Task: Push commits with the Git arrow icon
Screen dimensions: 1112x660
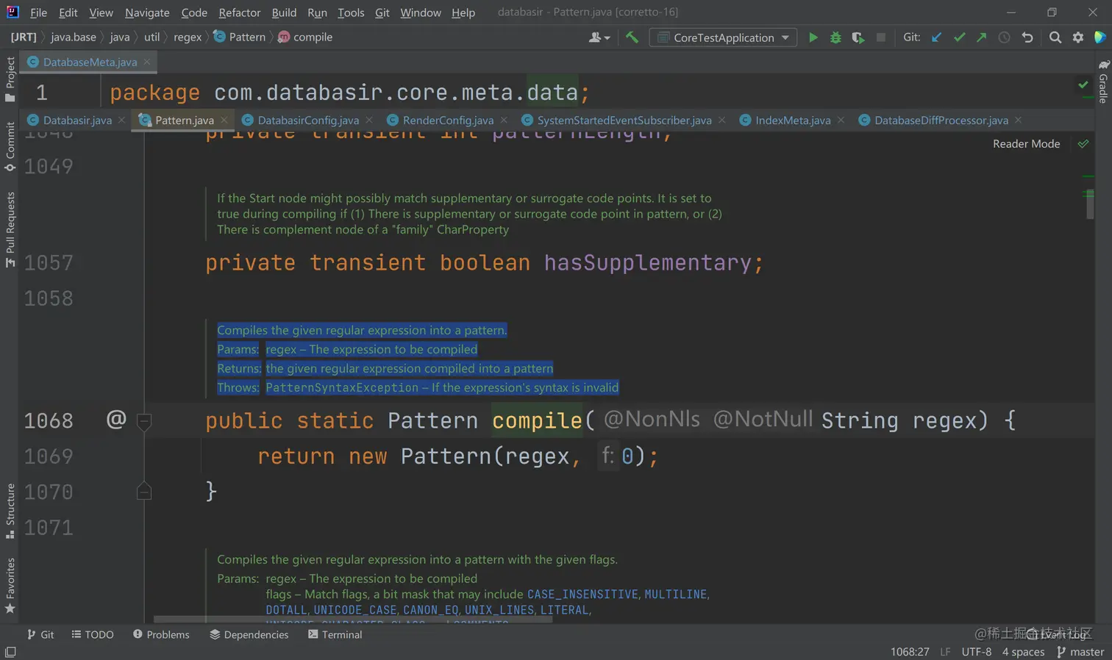Action: tap(981, 37)
